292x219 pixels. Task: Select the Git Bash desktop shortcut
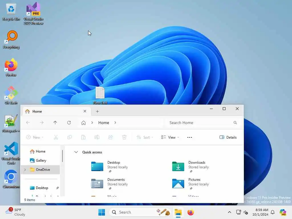11,95
